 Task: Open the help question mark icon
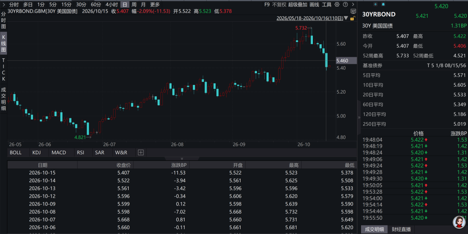345,4
